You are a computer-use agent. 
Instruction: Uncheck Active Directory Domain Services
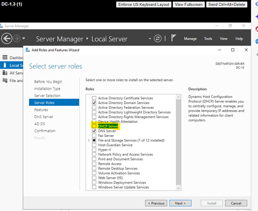(94, 103)
